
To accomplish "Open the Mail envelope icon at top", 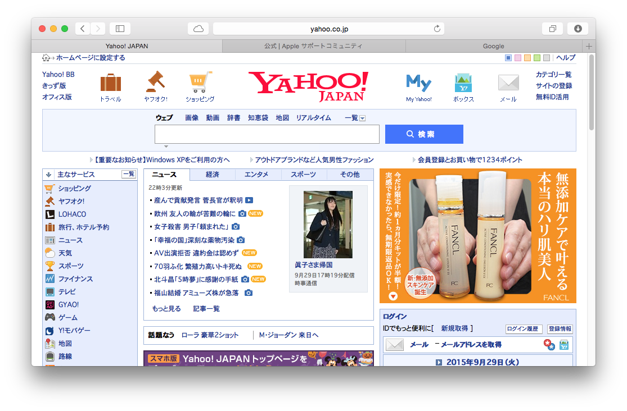I will click(x=508, y=83).
